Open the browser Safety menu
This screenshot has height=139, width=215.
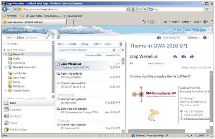point(187,22)
